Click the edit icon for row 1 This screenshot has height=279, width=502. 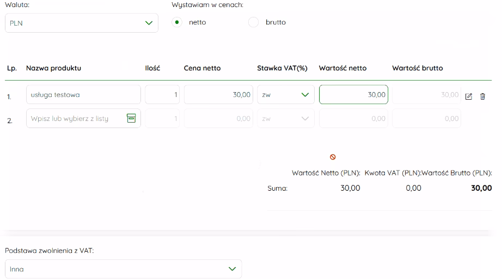click(x=469, y=96)
